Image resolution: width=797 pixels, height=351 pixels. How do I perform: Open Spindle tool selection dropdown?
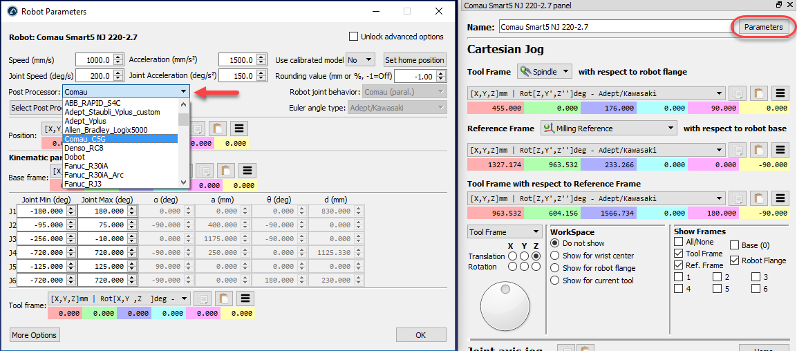coord(545,72)
